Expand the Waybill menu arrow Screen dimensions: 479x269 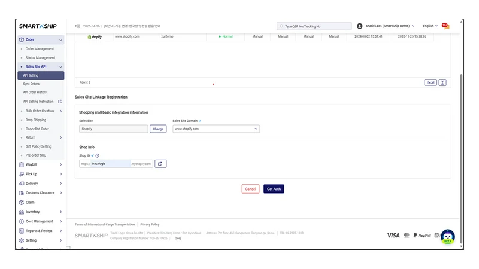(x=61, y=165)
